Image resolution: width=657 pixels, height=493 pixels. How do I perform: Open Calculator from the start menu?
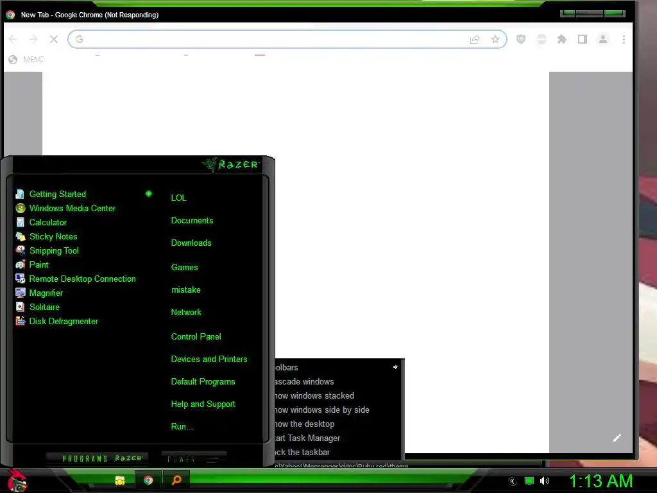pos(47,223)
